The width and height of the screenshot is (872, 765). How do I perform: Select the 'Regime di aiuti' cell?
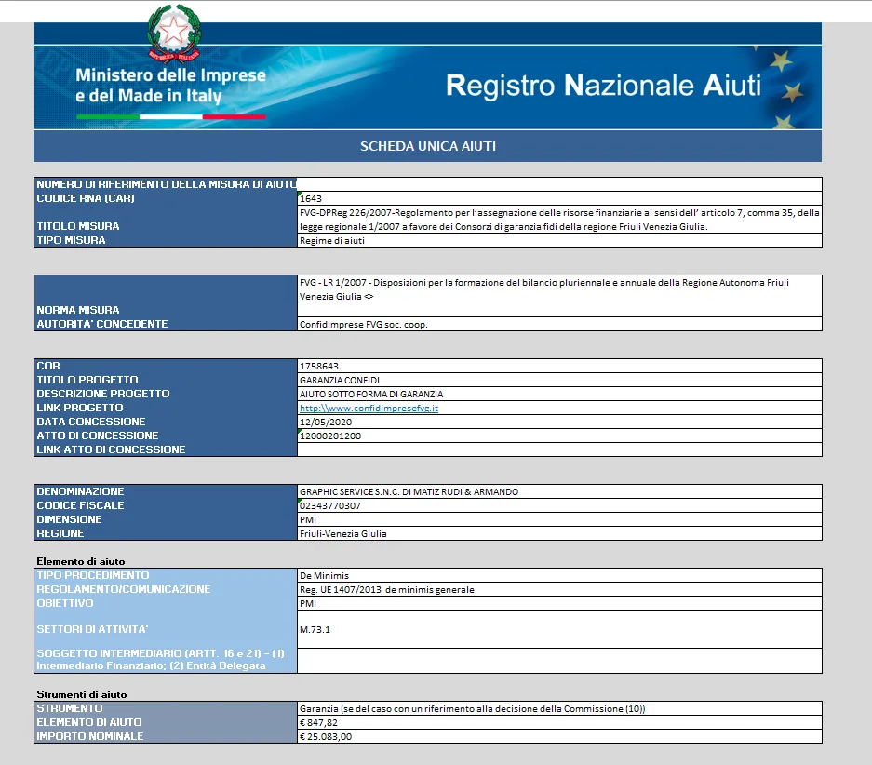(x=559, y=241)
